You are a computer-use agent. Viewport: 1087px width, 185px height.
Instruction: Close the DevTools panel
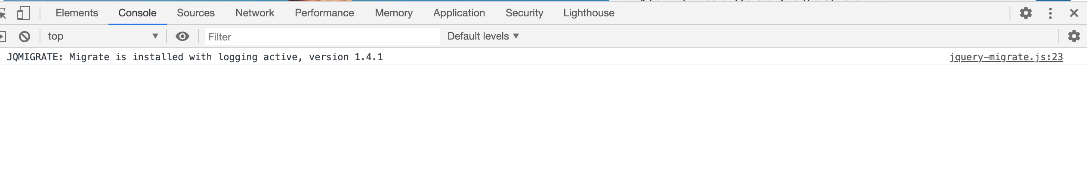point(1074,13)
